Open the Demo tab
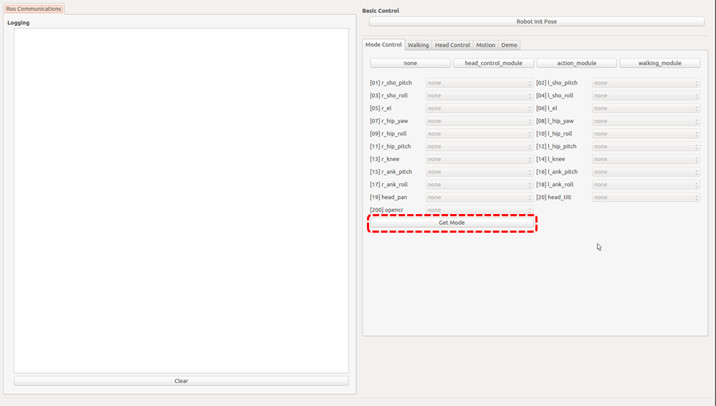 click(509, 44)
